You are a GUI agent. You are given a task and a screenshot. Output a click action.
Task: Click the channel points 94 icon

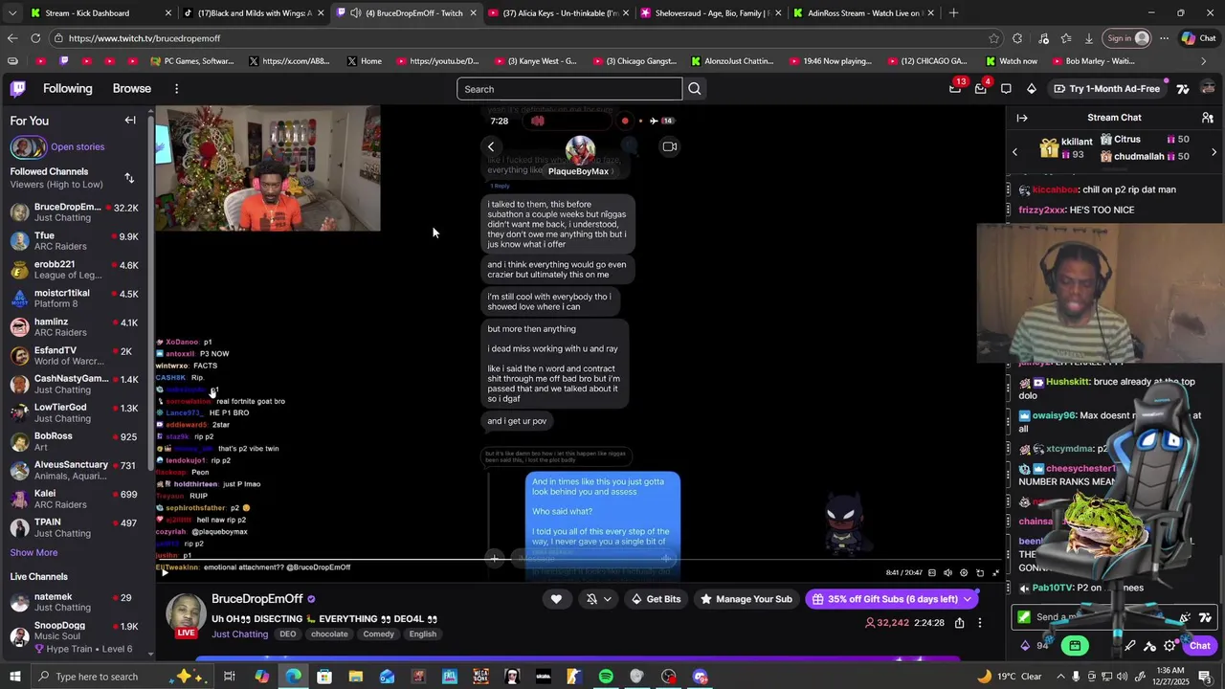pyautogui.click(x=1026, y=646)
